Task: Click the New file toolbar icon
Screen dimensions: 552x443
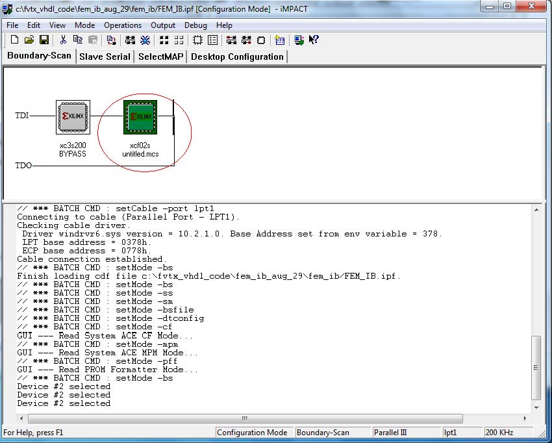Action: (14, 40)
